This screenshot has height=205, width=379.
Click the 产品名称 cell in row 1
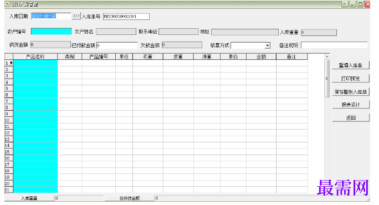[x=35, y=63]
